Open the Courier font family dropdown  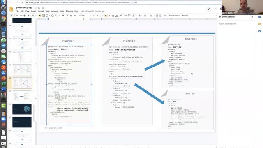click(x=85, y=16)
